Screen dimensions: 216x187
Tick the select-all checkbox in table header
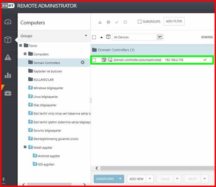tap(94, 37)
